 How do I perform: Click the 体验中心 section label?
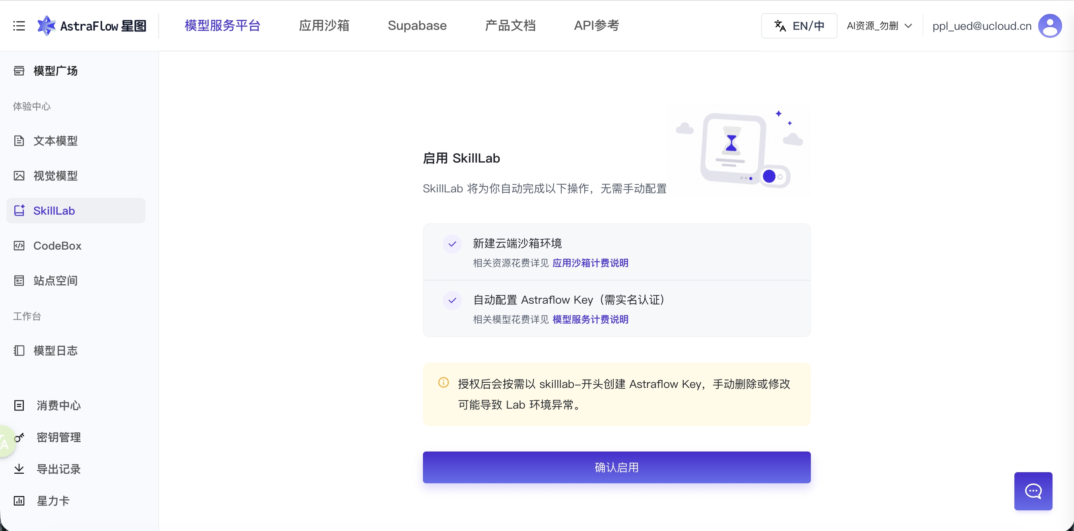[x=32, y=106]
